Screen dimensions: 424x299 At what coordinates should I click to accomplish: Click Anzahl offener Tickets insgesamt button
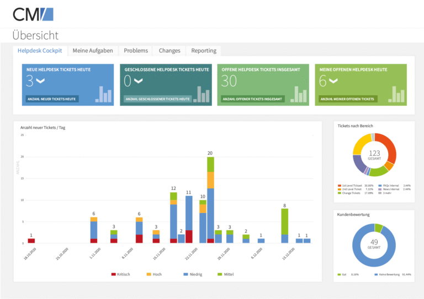[252, 99]
